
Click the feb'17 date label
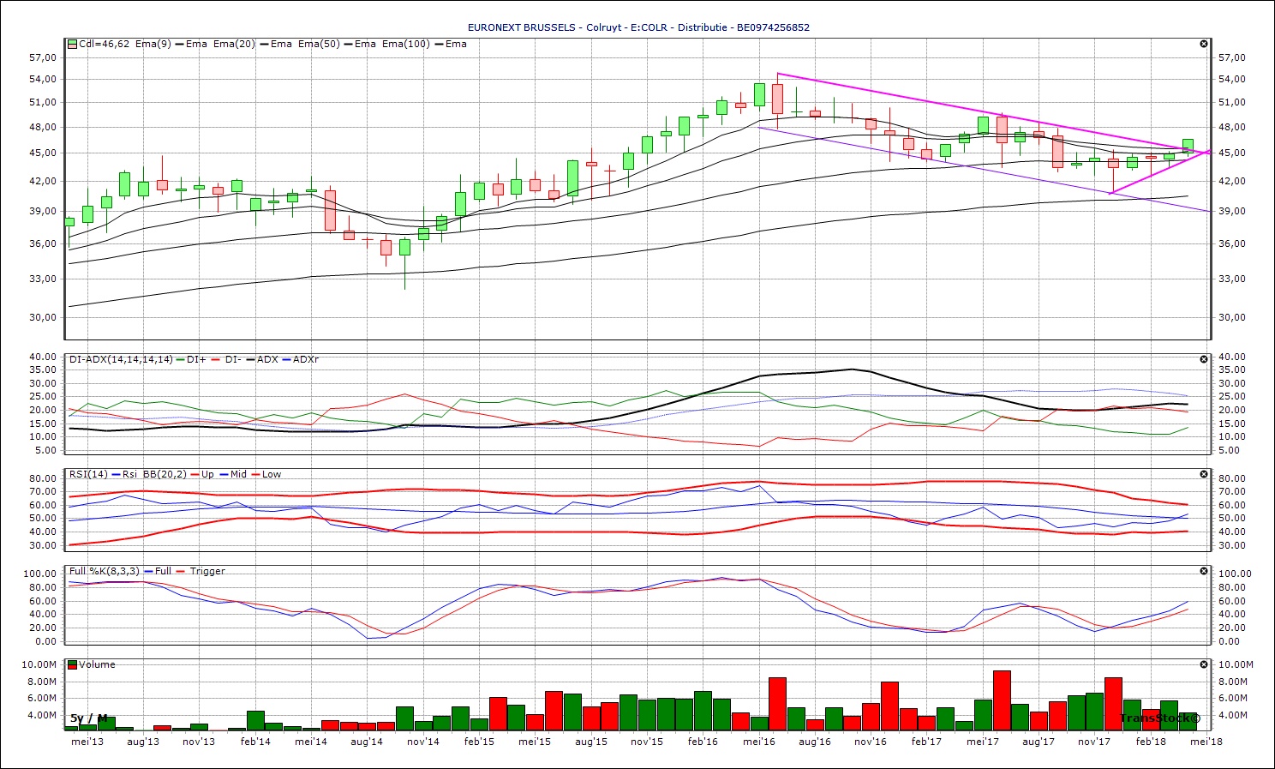point(927,742)
